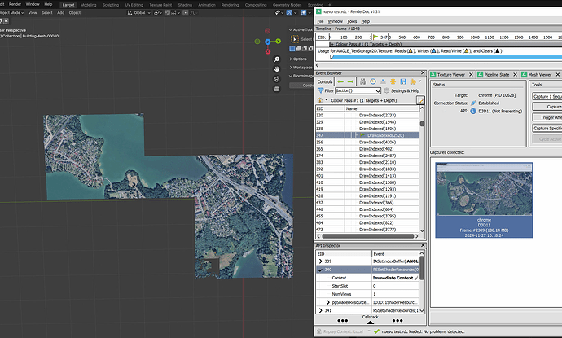Click the green flag marker on timeline
562x338 pixels.
coord(375,37)
